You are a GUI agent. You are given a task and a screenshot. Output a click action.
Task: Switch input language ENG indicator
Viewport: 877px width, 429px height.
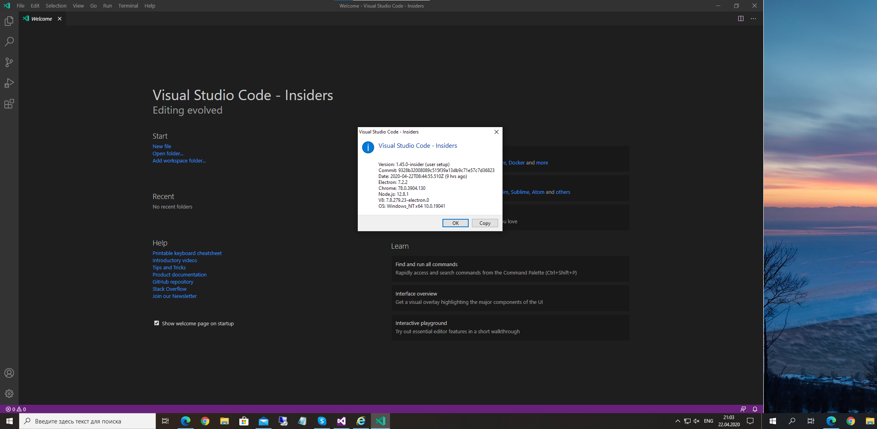point(708,421)
